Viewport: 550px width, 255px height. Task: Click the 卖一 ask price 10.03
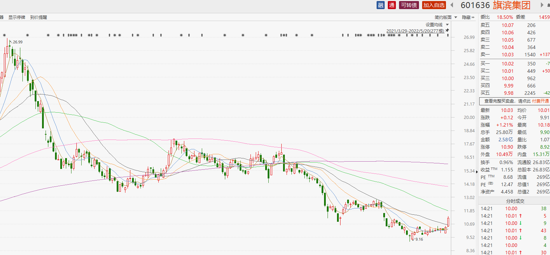click(x=507, y=55)
